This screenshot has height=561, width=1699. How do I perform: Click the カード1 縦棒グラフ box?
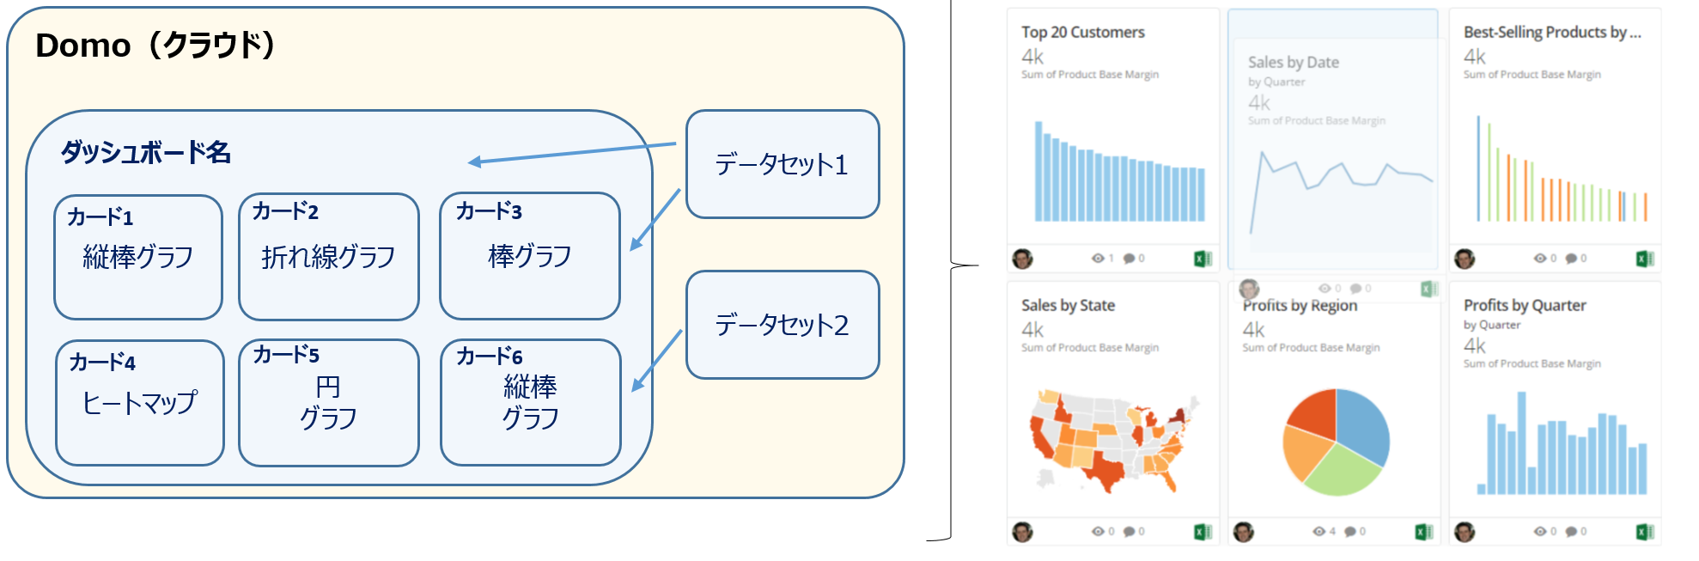(138, 257)
